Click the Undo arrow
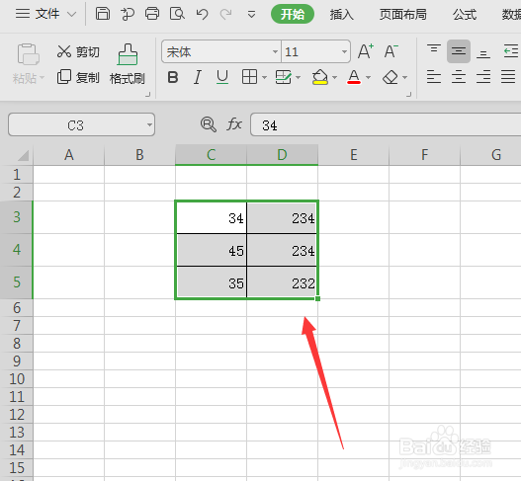Image resolution: width=521 pixels, height=481 pixels. (x=202, y=14)
